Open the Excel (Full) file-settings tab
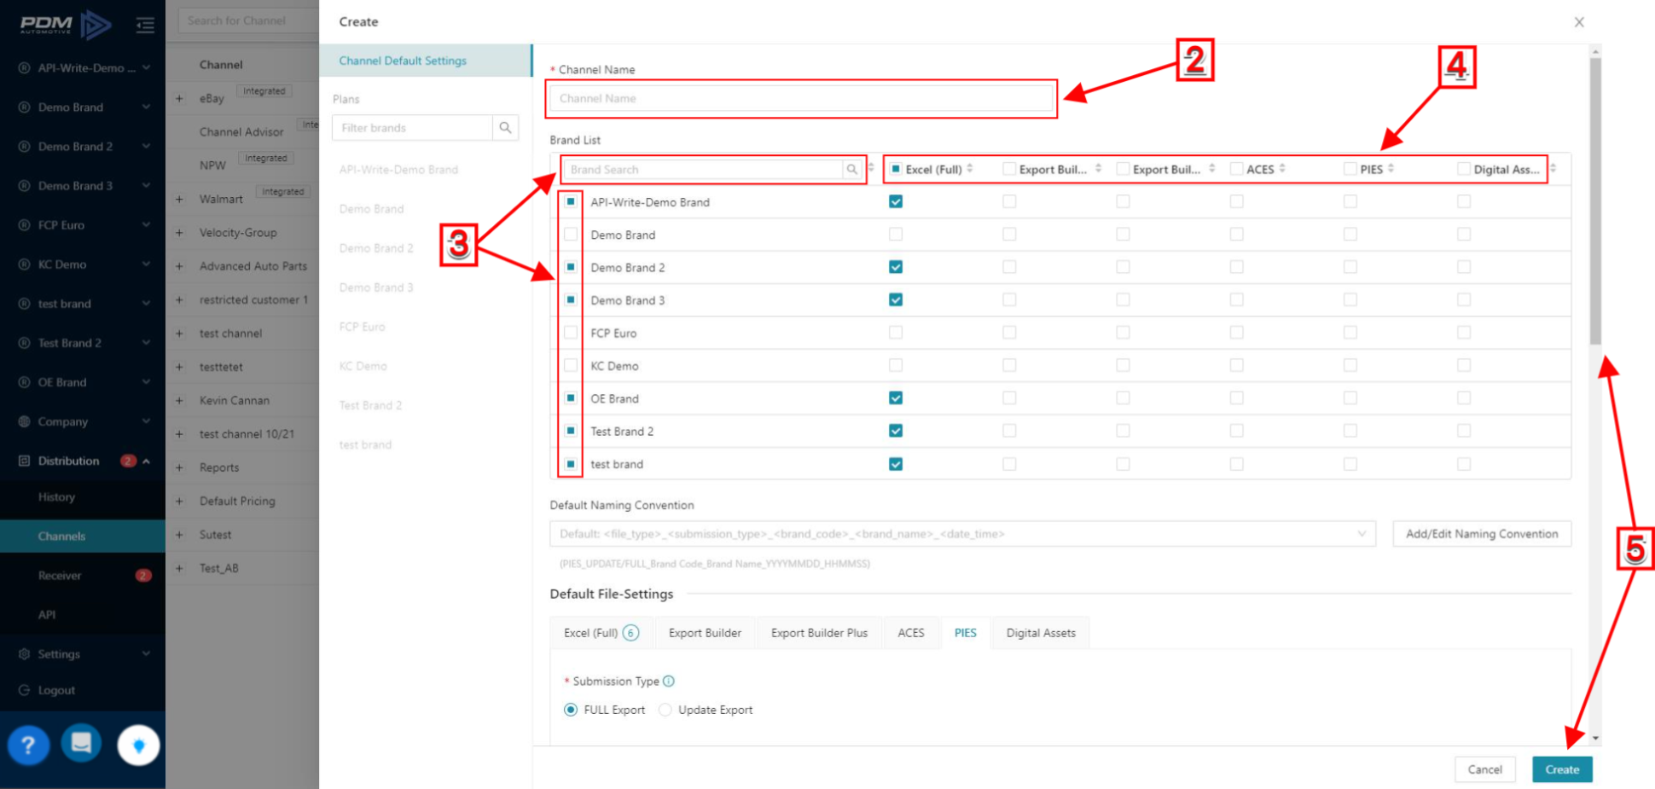1655x789 pixels. click(x=601, y=633)
